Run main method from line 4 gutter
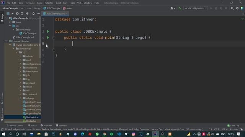Viewport: 245px width, 137px height. (x=48, y=38)
